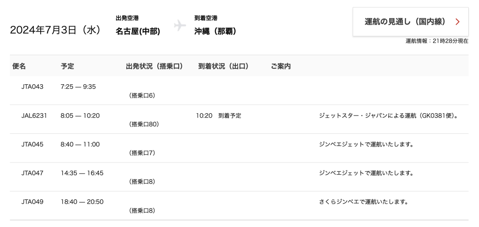
Task: Open 運航の見通し（国内線） button
Action: click(410, 22)
